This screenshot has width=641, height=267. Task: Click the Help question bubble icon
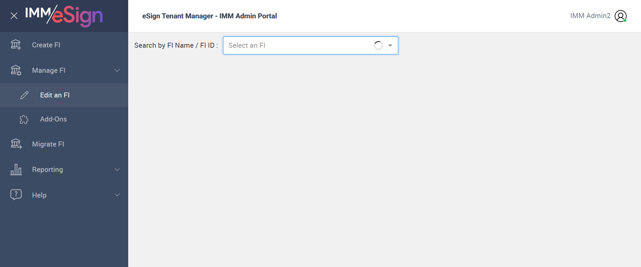tap(16, 195)
